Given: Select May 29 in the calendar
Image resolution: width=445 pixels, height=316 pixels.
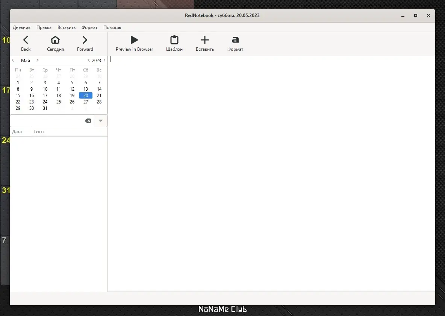Looking at the screenshot, I should [18, 108].
